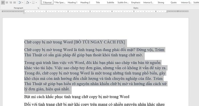The image size is (199, 106).
Task: Open line spacing dropdown arrow
Action: [x=22, y=2]
